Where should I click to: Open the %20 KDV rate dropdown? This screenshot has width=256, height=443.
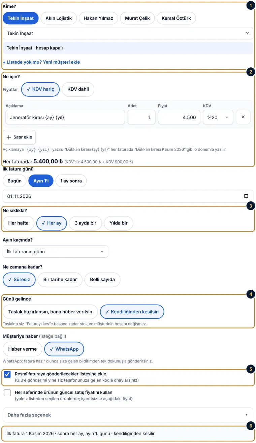[218, 117]
